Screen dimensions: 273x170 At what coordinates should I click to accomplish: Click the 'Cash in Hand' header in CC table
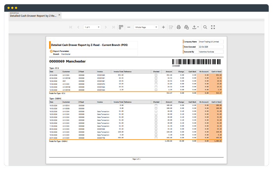point(216,72)
